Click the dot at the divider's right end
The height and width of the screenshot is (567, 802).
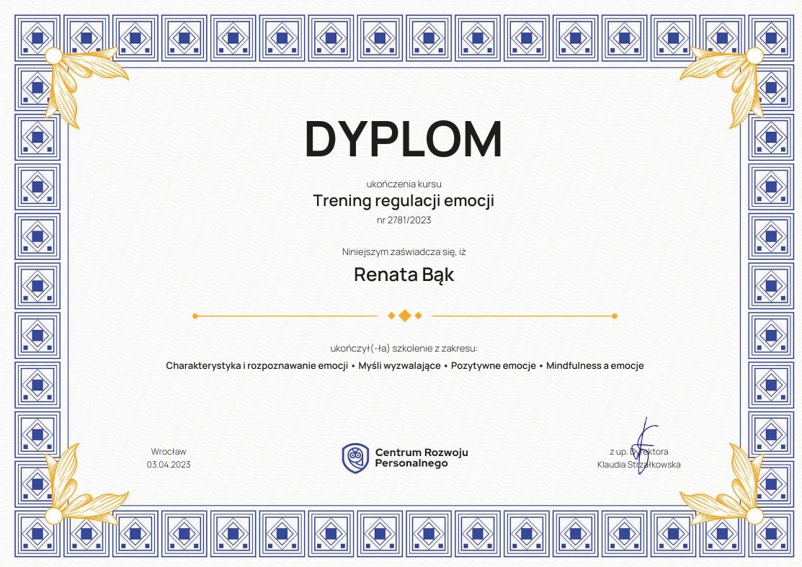coord(614,316)
